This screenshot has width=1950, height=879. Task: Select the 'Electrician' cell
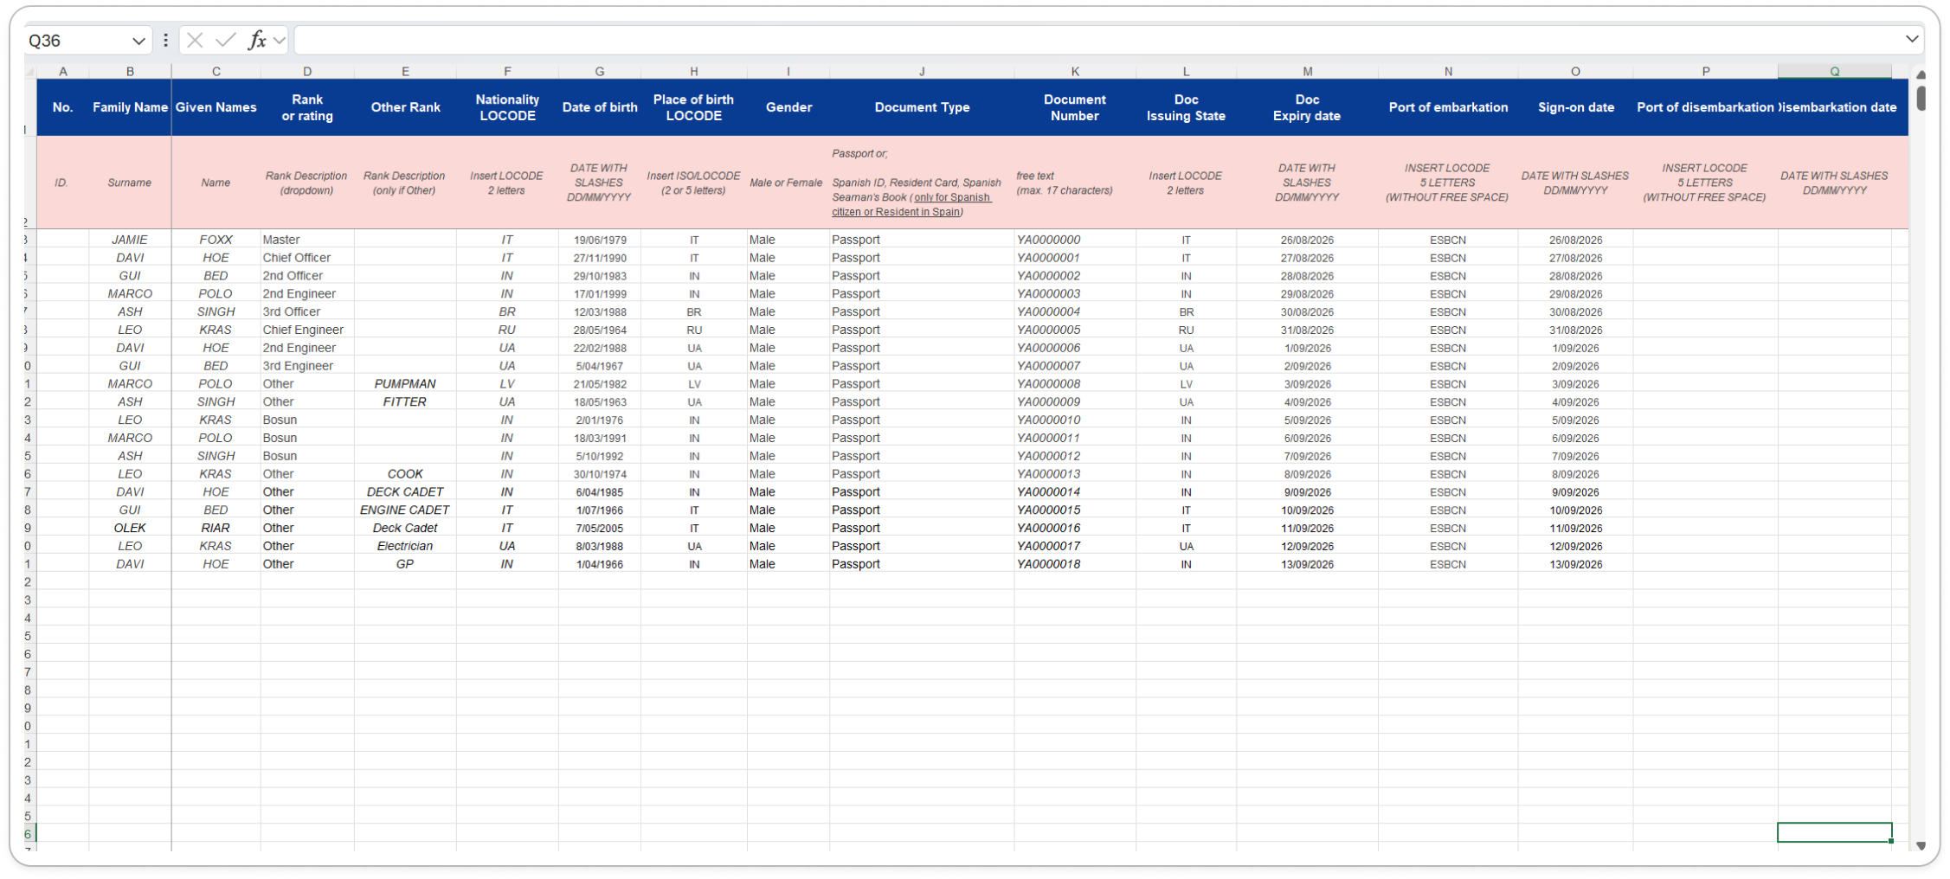[x=405, y=546]
